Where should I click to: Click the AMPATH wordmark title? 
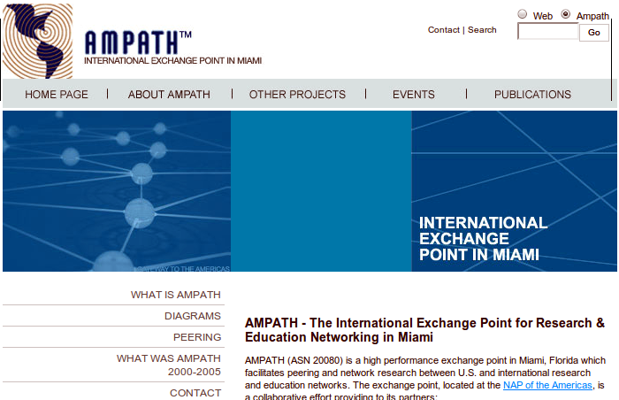(x=138, y=42)
